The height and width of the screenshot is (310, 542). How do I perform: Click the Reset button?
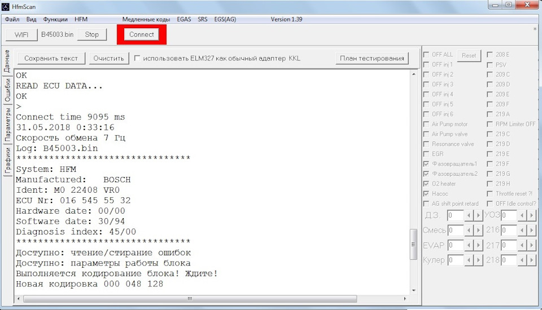point(469,56)
